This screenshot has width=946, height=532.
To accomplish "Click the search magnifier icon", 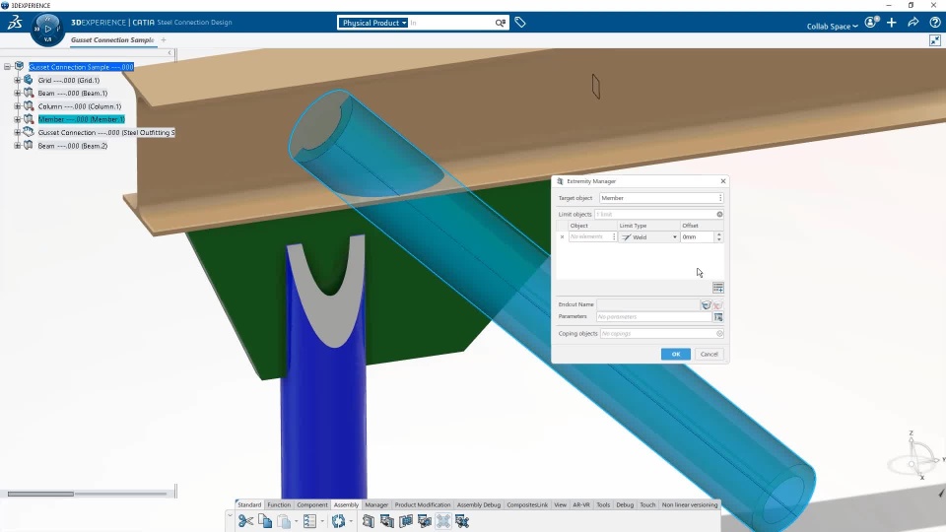I will 501,23.
